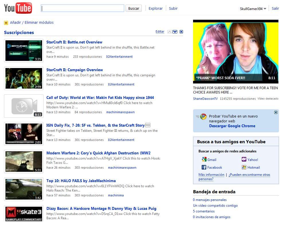Click the Yahoo! text link
The height and width of the screenshot is (227, 283).
(253, 160)
